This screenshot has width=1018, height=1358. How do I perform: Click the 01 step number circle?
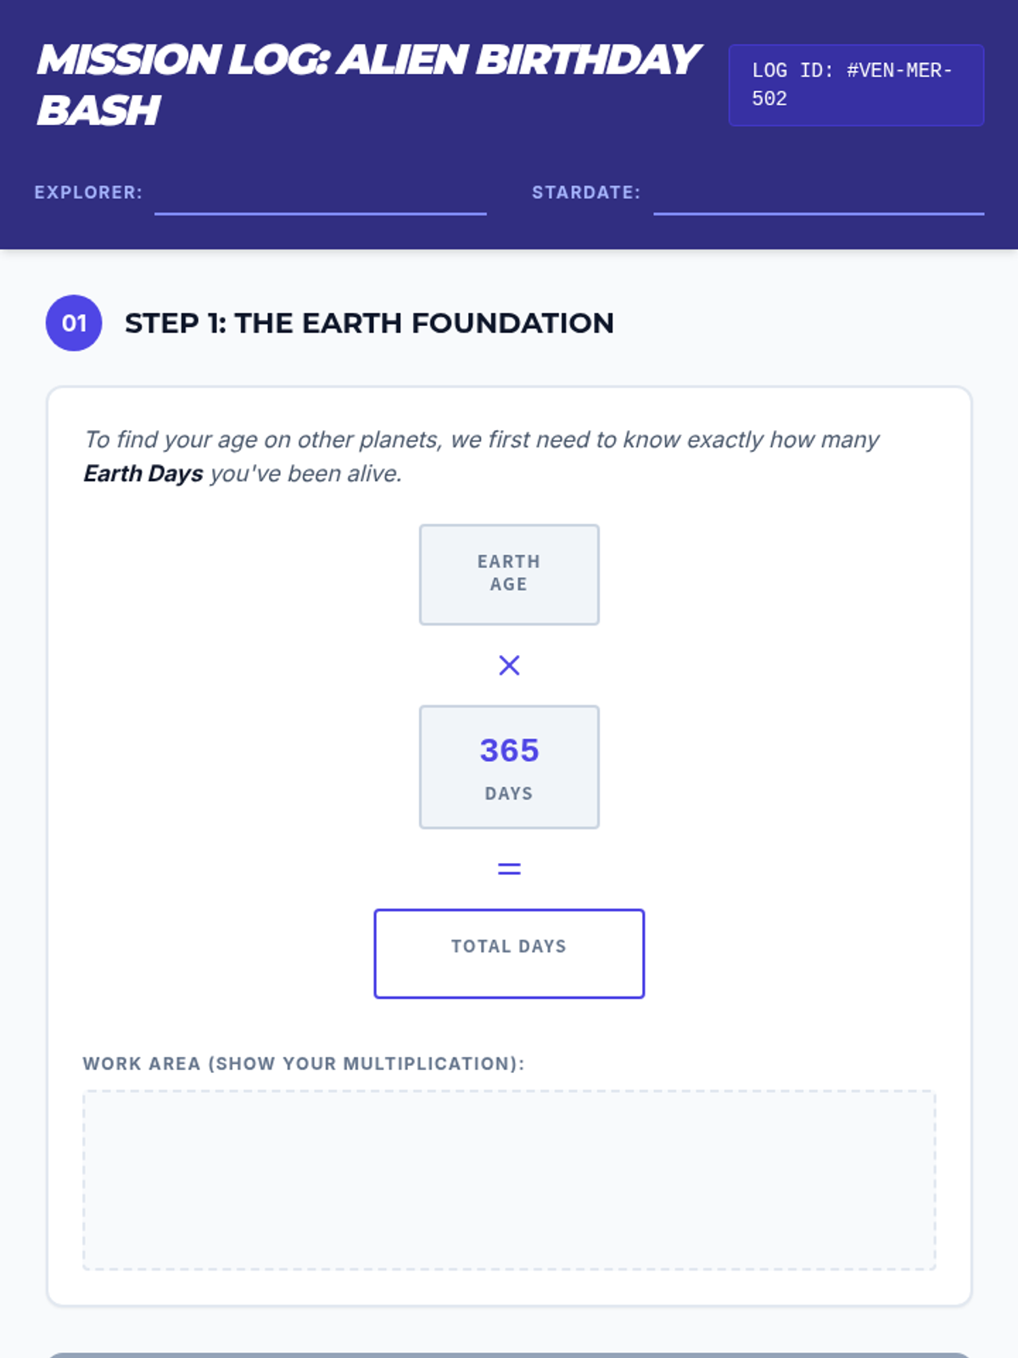pos(74,323)
